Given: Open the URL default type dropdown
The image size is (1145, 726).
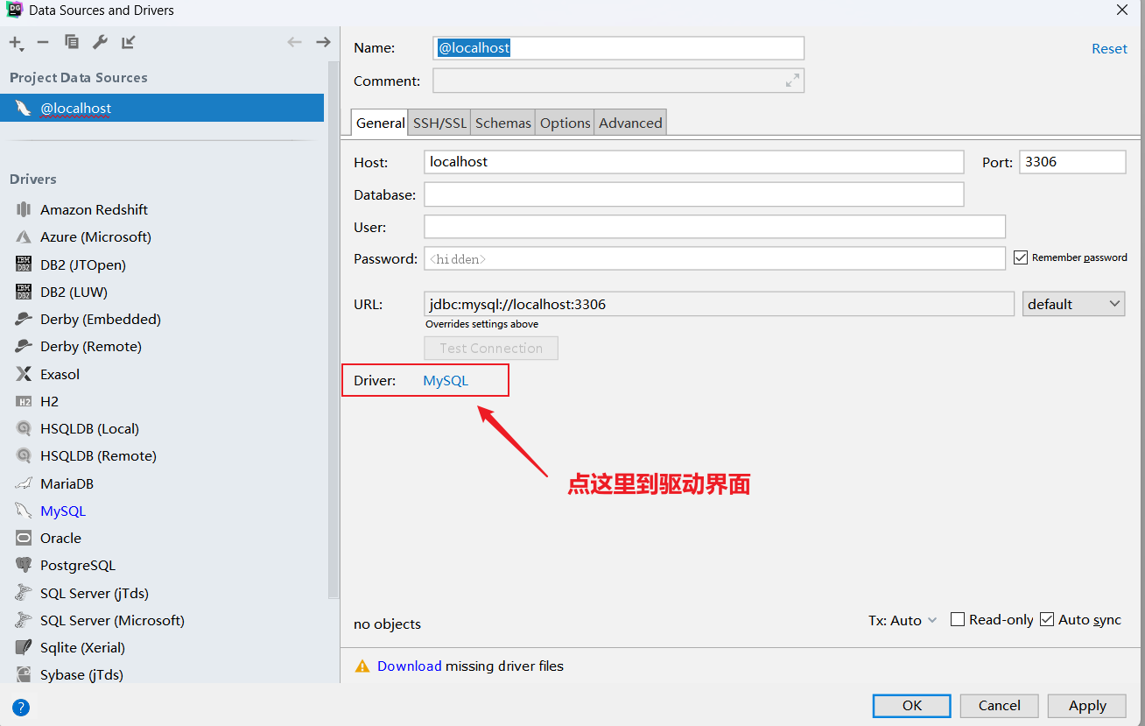Looking at the screenshot, I should (1074, 304).
